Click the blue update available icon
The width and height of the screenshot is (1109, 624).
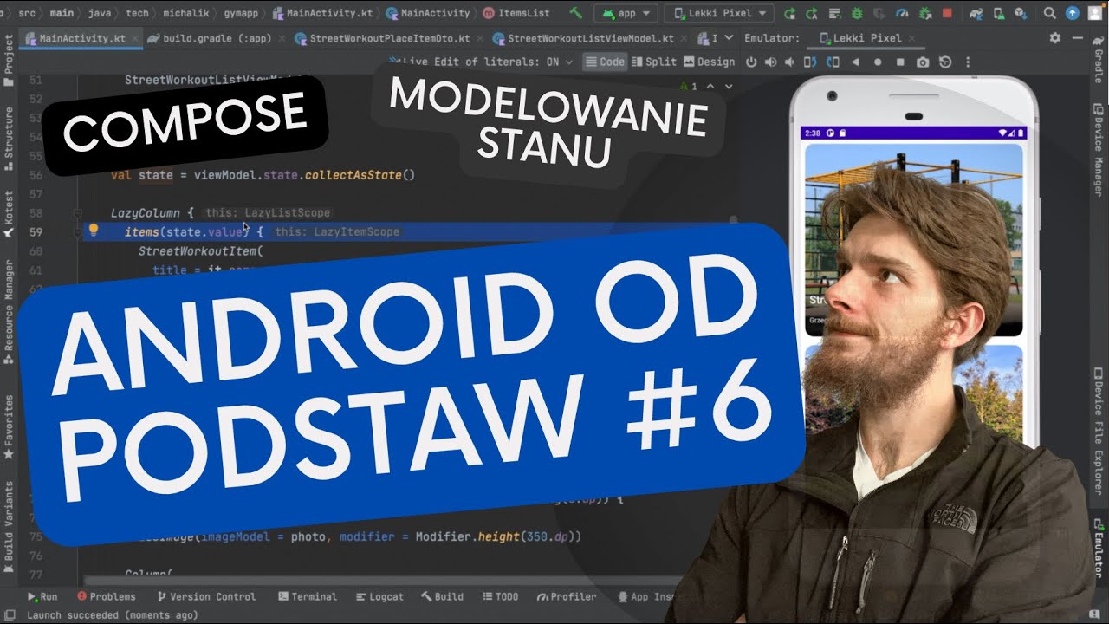coord(1072,13)
